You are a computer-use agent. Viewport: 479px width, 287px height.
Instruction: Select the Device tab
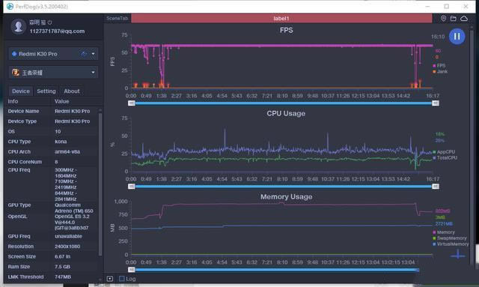pyautogui.click(x=21, y=91)
